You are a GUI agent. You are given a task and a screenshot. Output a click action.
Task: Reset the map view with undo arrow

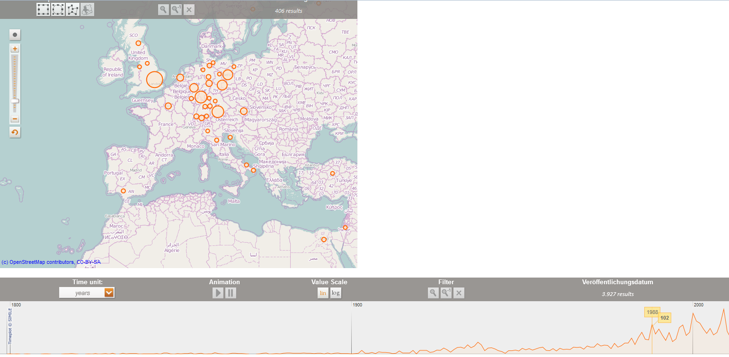[15, 132]
